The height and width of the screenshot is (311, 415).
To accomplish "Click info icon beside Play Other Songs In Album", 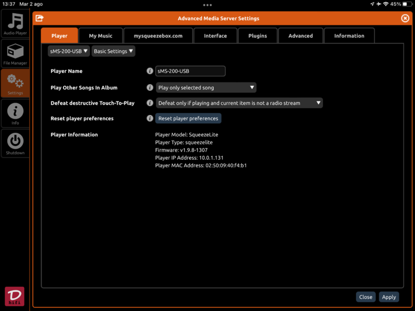I will coord(150,88).
